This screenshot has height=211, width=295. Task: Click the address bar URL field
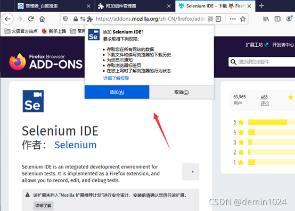tap(151, 19)
